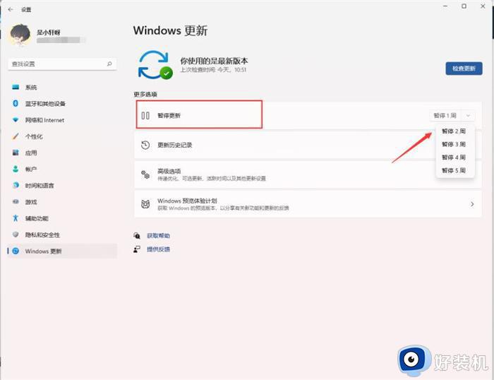Click the 检查更新 button
This screenshot has height=380, width=494.
(x=464, y=69)
